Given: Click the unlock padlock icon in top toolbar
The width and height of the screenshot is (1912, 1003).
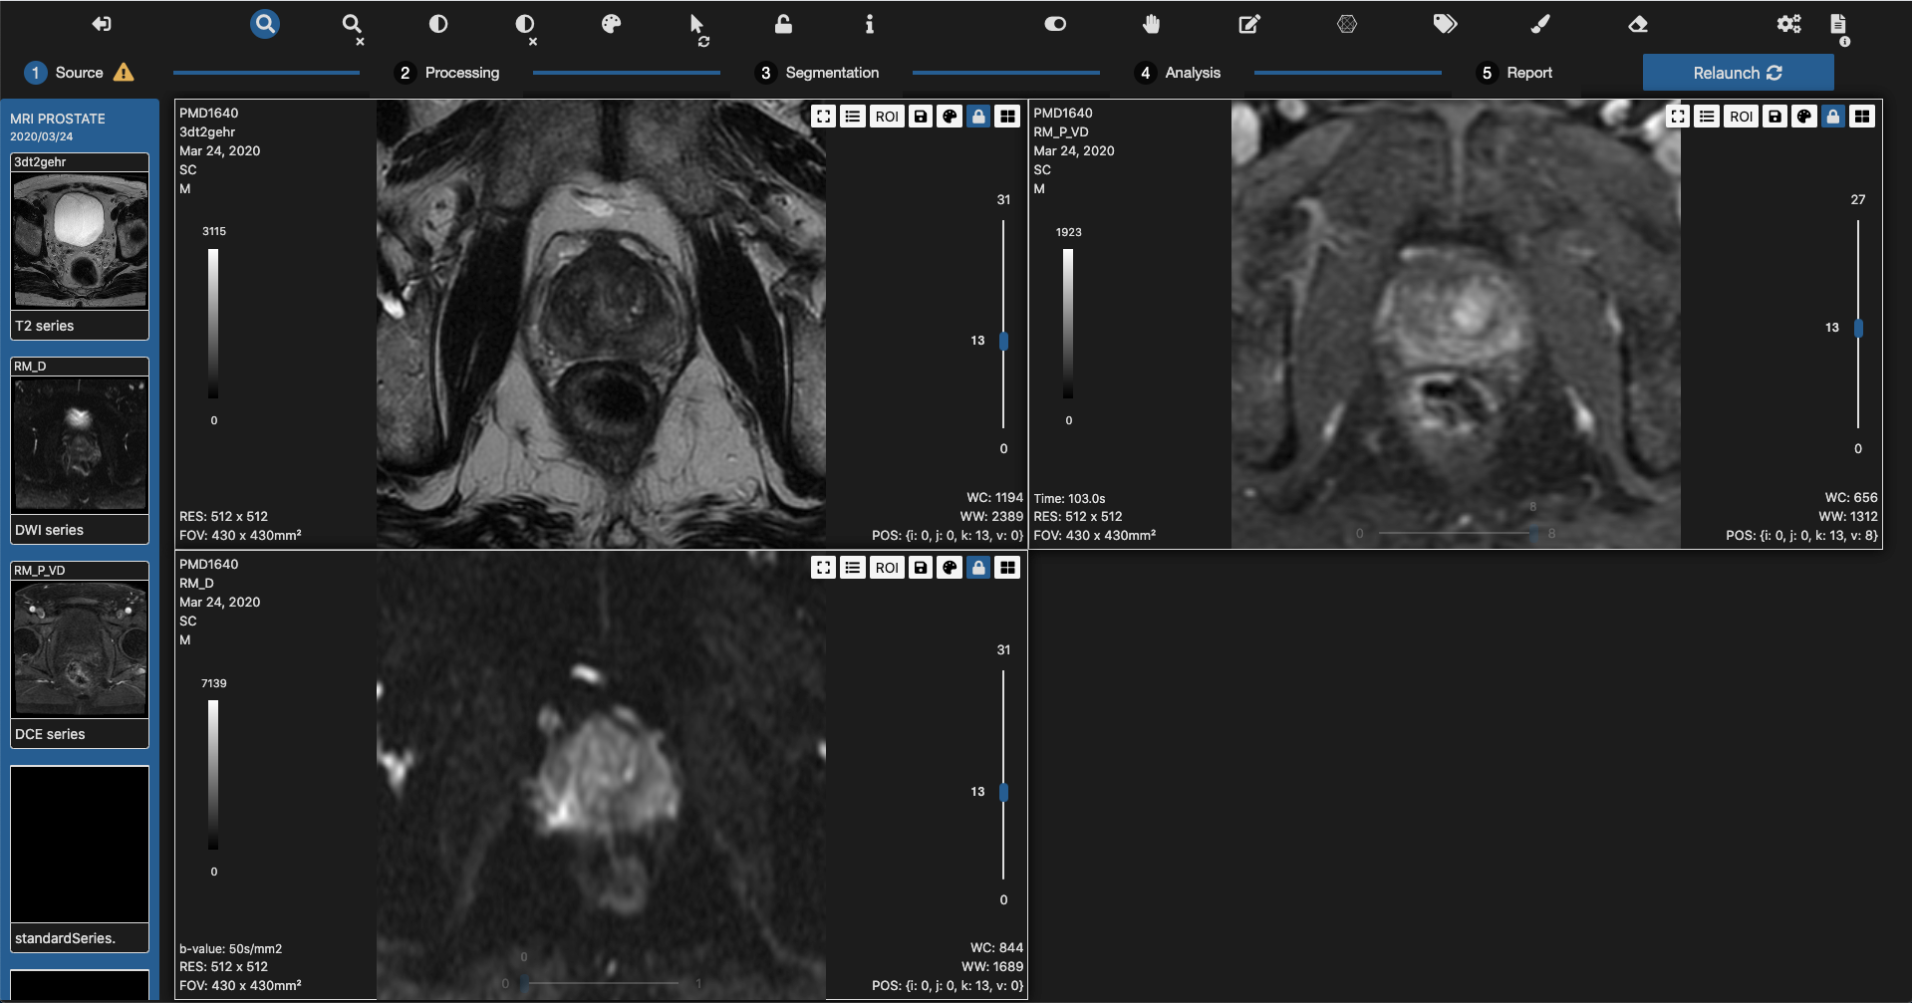Looking at the screenshot, I should 783,24.
